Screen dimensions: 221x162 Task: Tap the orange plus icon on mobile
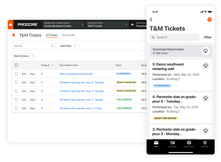click(x=209, y=20)
